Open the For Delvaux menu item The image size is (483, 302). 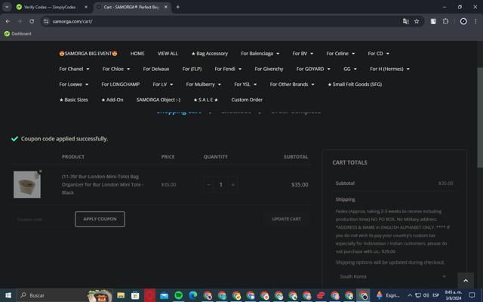coord(156,69)
